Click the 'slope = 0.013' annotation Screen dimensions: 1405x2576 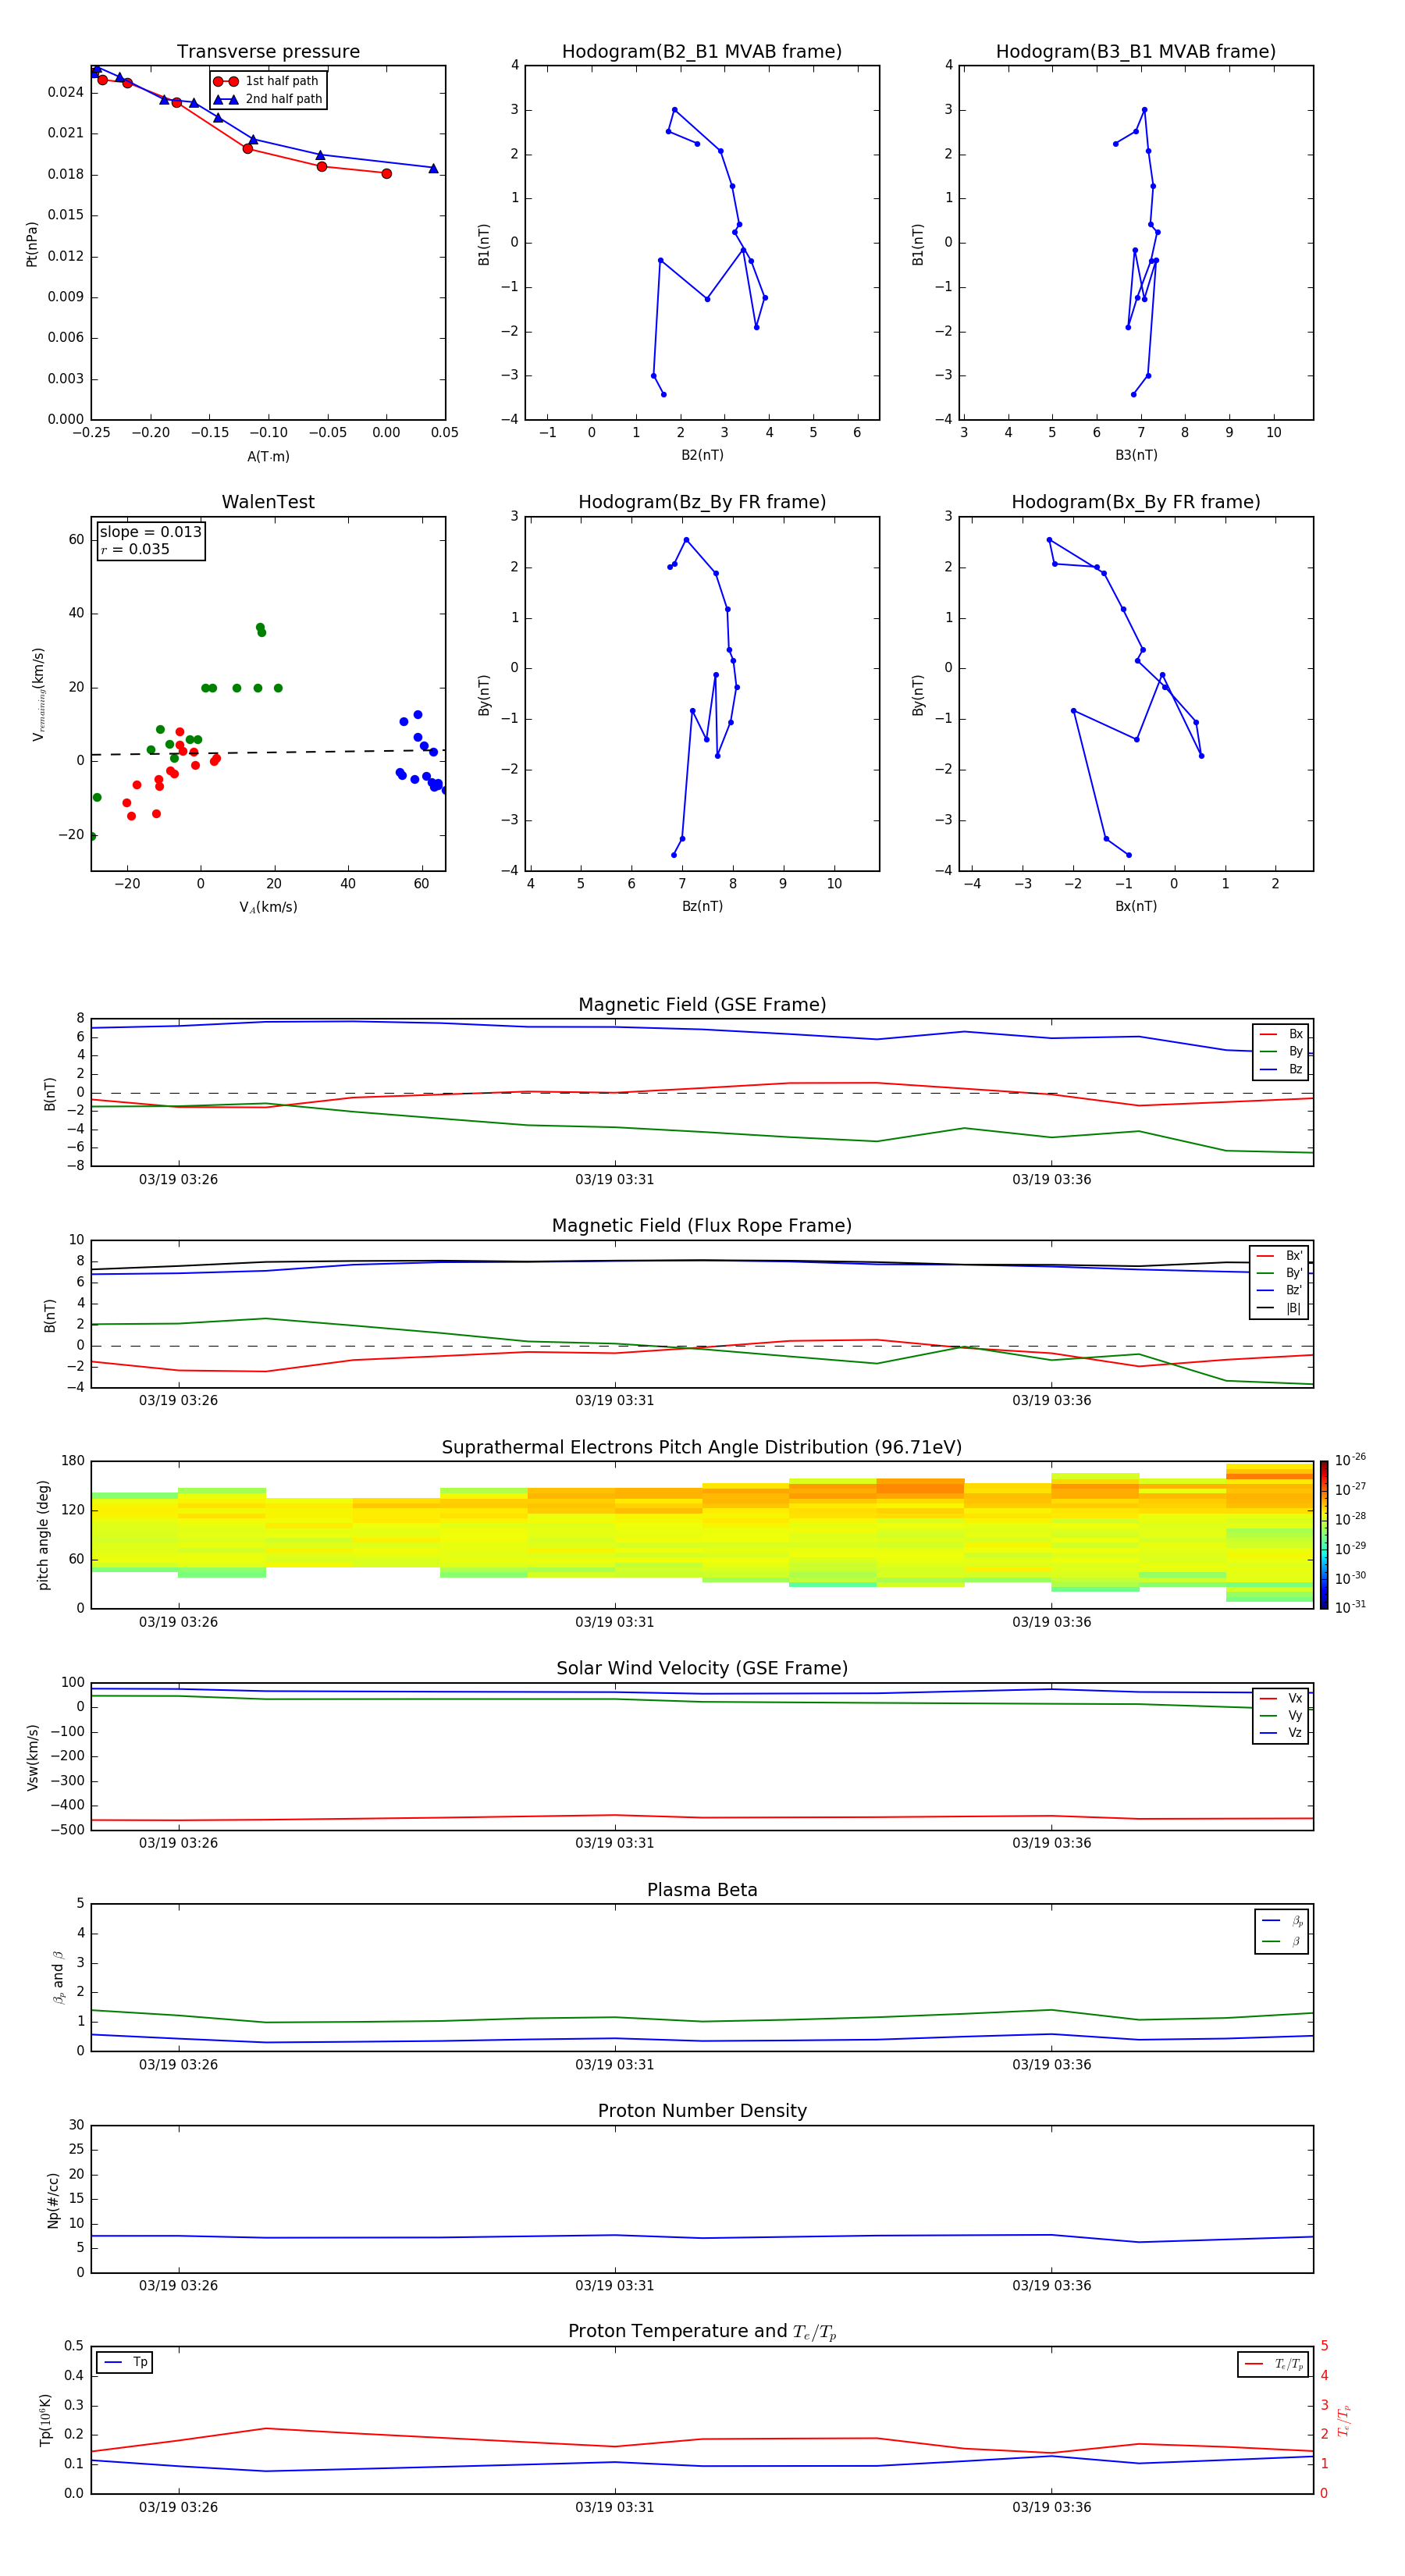coord(151,532)
